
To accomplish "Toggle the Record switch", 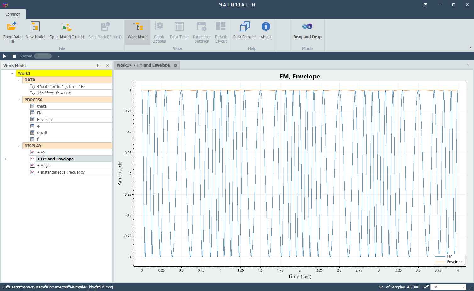I will pos(43,56).
